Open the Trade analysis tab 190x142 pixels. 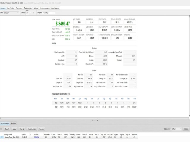click(x=28, y=8)
